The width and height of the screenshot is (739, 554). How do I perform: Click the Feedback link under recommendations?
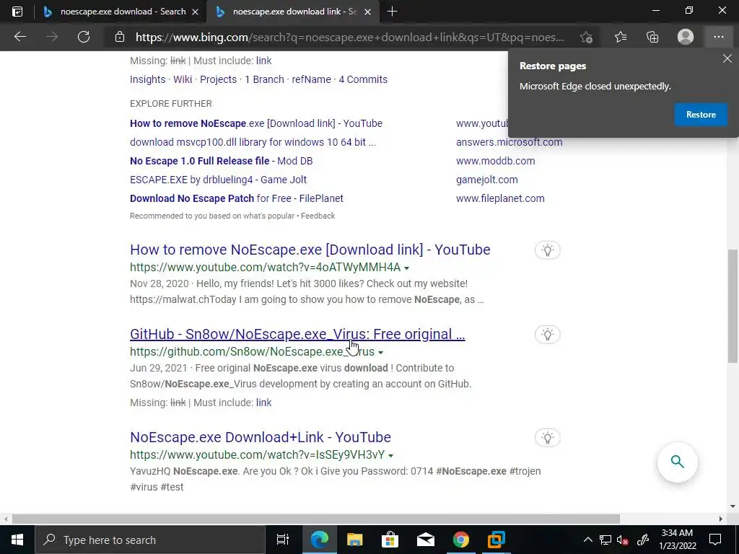[318, 216]
